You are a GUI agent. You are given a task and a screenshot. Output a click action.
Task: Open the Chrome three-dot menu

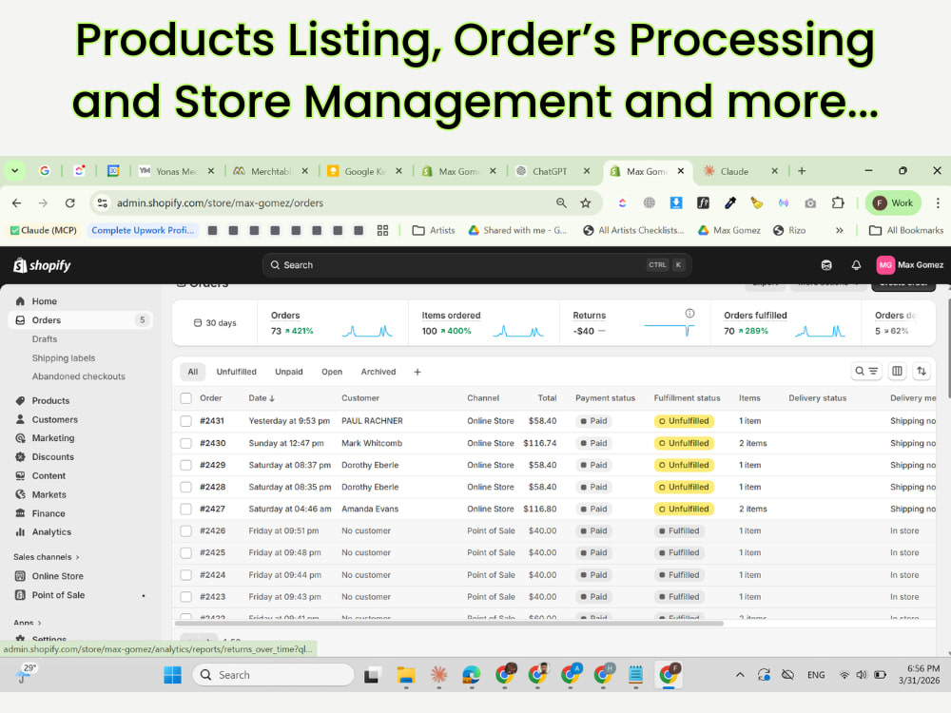[938, 203]
